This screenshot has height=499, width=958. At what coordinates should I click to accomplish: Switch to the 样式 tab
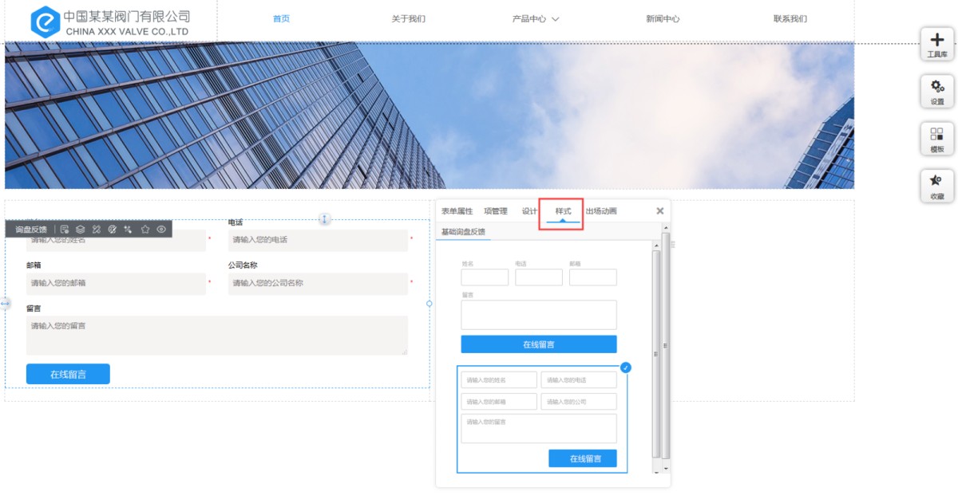(564, 211)
